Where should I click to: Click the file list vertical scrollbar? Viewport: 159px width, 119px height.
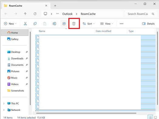click(157, 68)
